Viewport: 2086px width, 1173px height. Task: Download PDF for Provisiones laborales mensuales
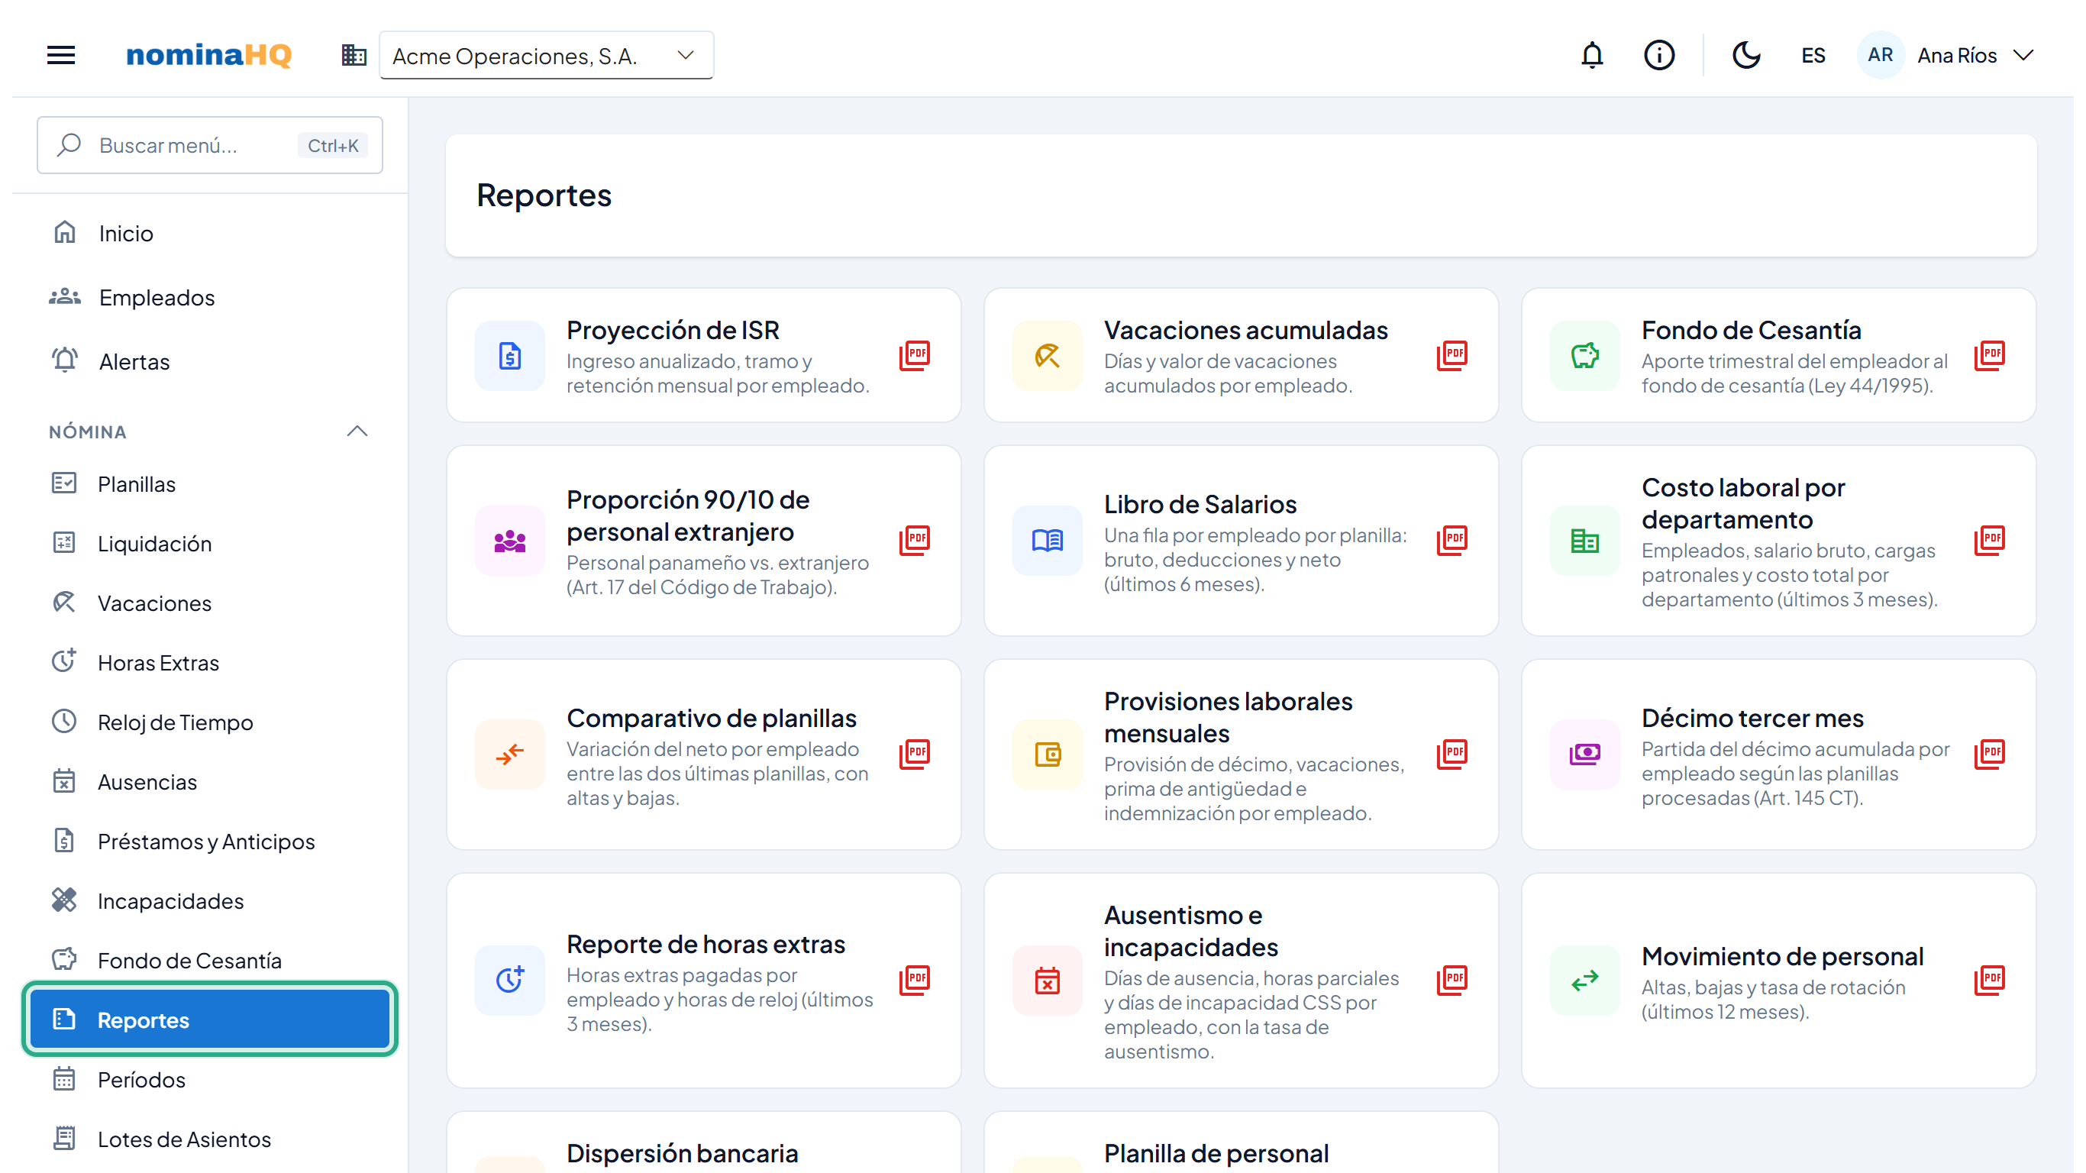click(x=1452, y=755)
